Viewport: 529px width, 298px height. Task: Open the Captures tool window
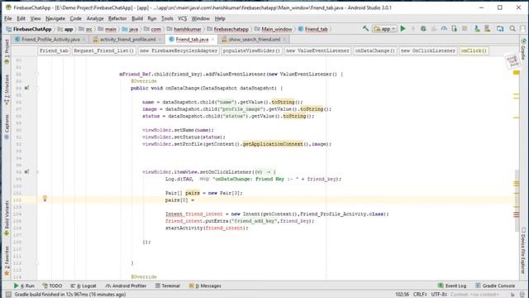pyautogui.click(x=7, y=127)
